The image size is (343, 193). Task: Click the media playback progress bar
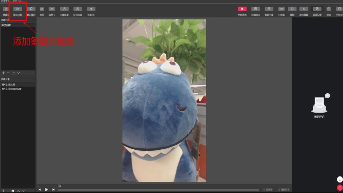(158, 190)
